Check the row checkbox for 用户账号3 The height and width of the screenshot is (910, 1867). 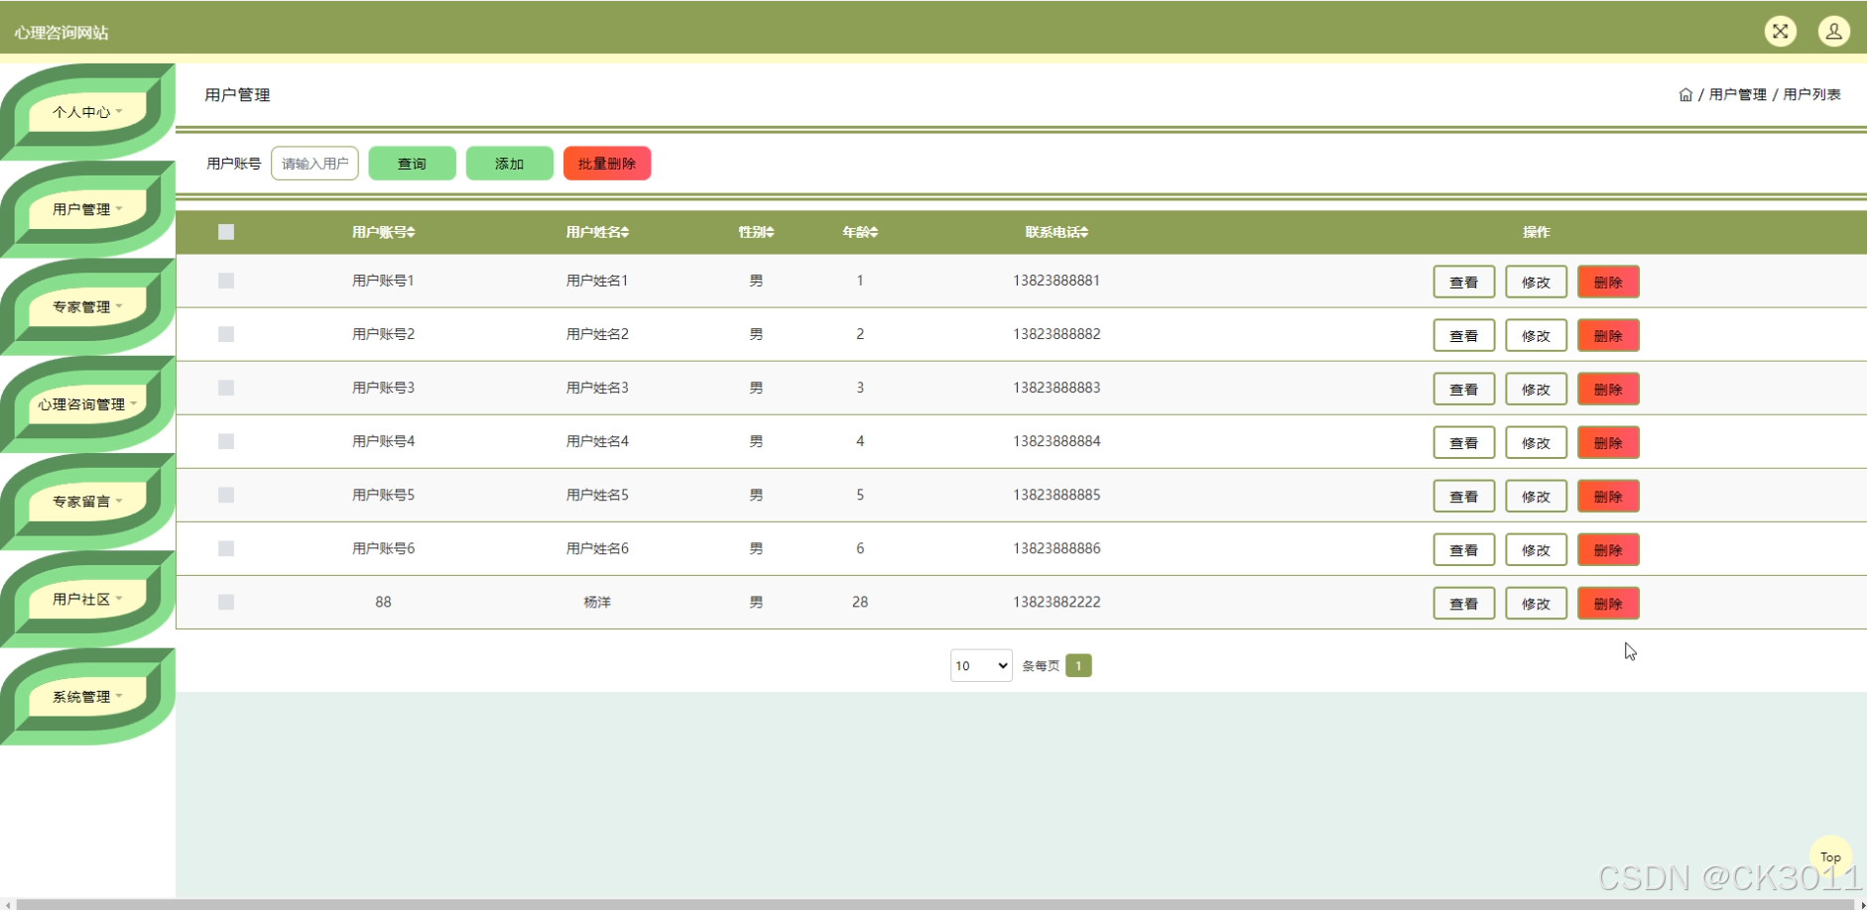[x=226, y=388]
